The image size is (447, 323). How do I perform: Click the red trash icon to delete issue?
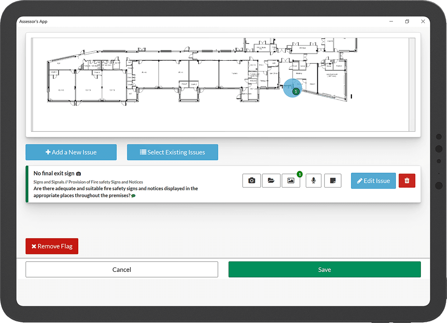[x=407, y=181]
